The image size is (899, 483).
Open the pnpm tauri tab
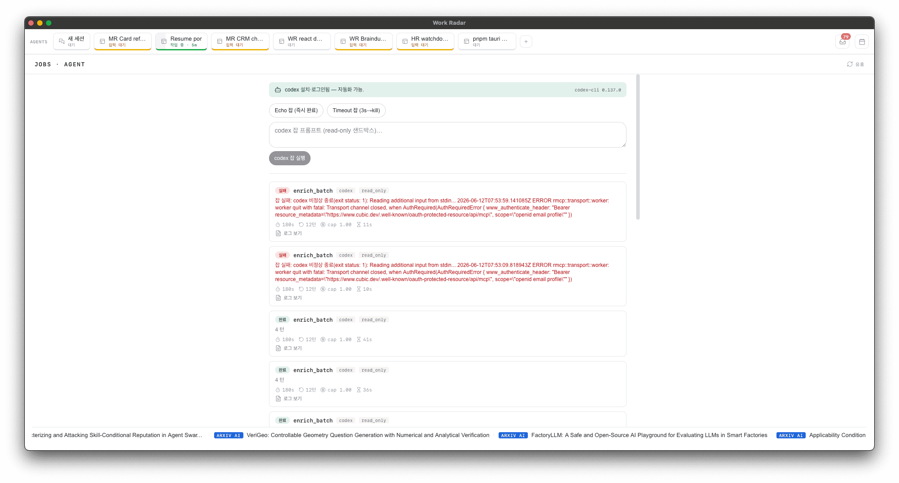click(487, 41)
